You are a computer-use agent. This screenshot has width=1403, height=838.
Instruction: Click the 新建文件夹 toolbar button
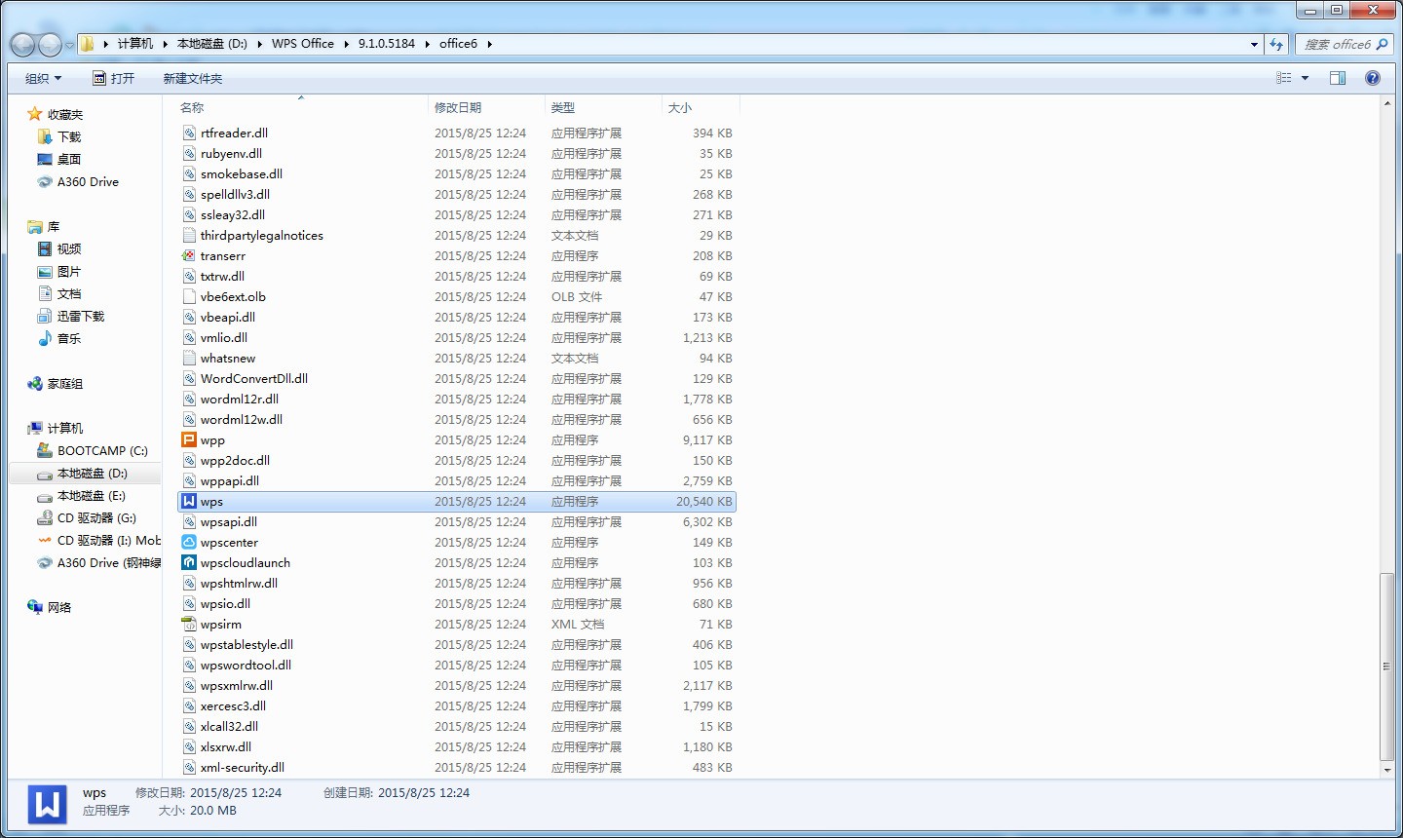pos(193,78)
